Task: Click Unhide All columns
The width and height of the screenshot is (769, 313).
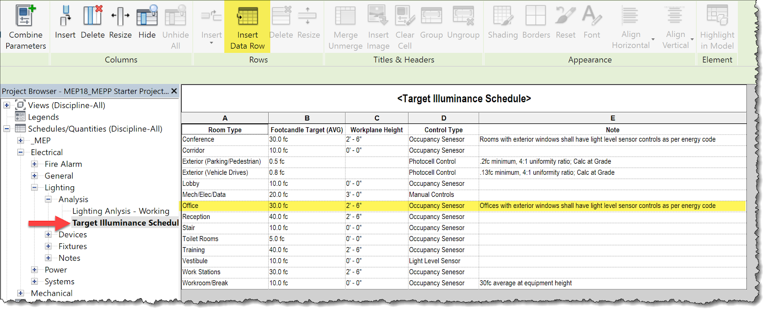Action: (x=175, y=27)
